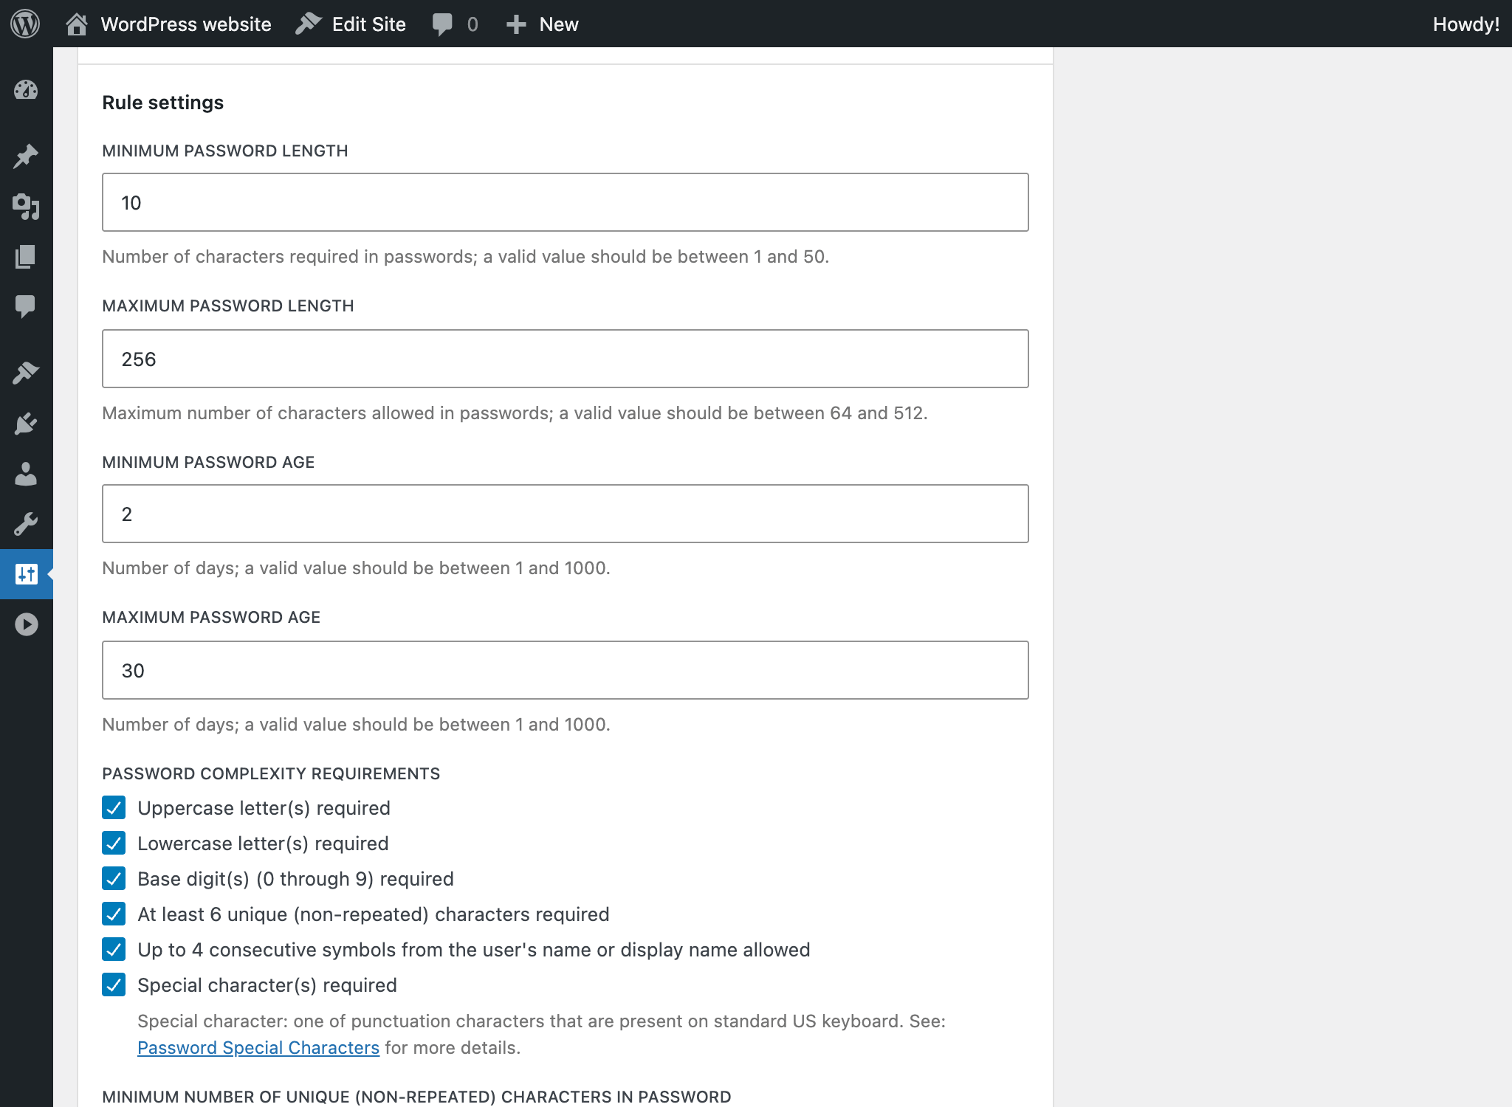The width and height of the screenshot is (1512, 1107).
Task: Open the Media library sidebar icon
Action: tap(26, 207)
